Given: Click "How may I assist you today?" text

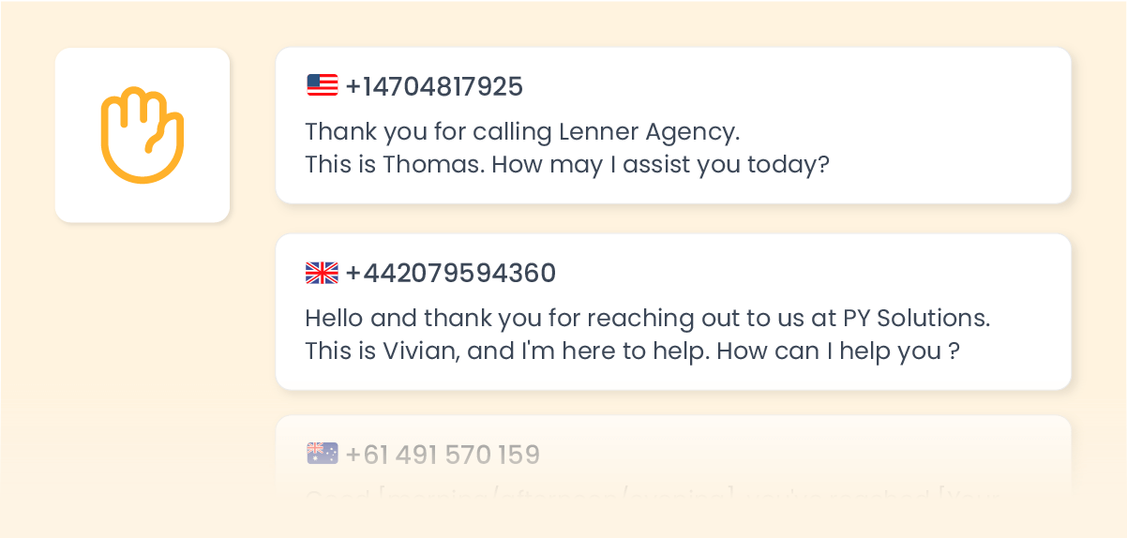Looking at the screenshot, I should [661, 165].
